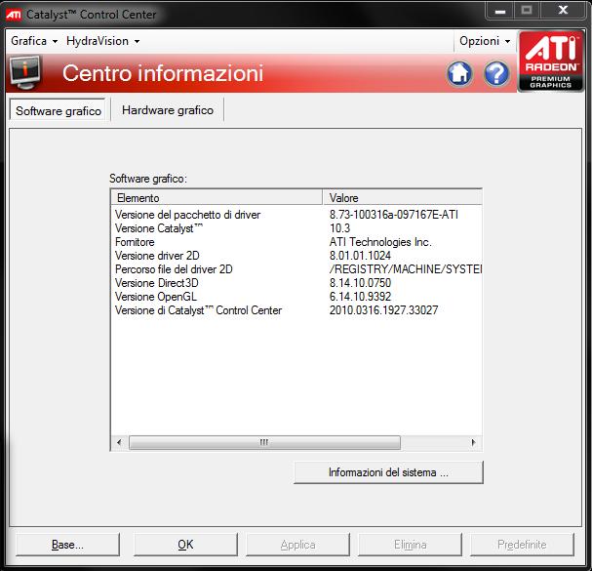Click the Predefinite button
Viewport: 592px width, 571px height.
[522, 545]
